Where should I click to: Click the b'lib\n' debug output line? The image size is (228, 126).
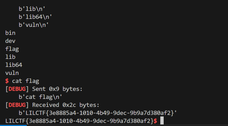click(x=32, y=9)
